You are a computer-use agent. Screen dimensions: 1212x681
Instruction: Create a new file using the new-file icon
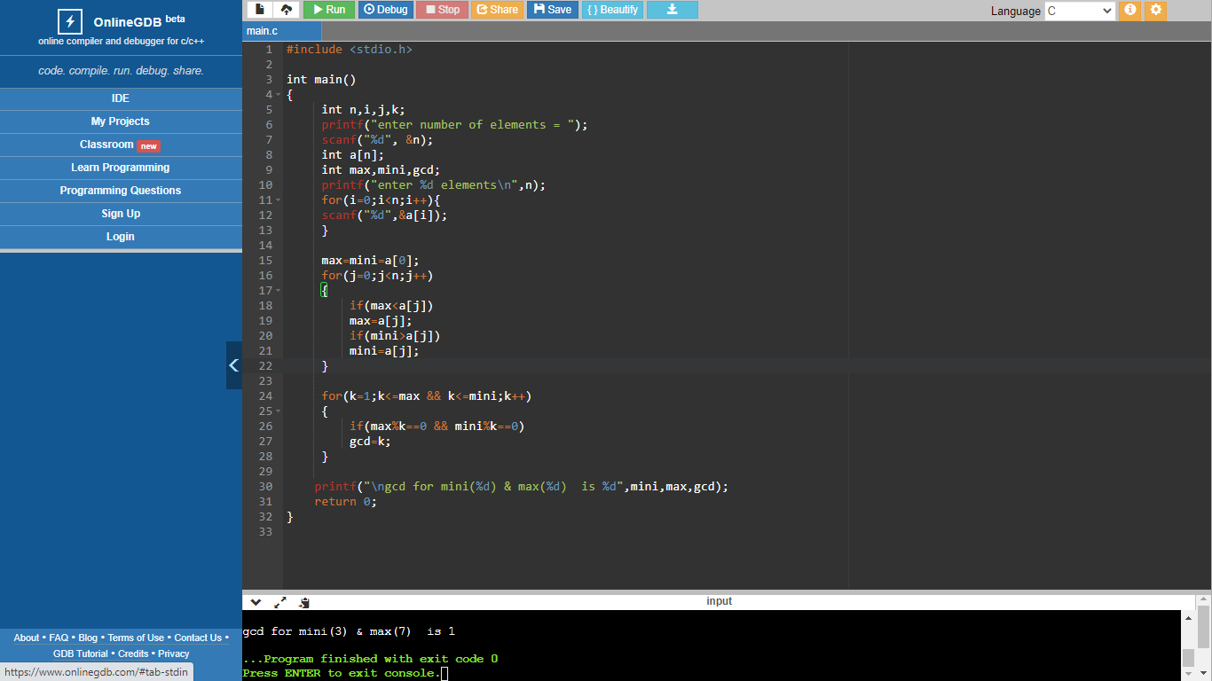[x=257, y=9]
